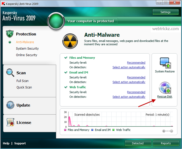Click Recommended link under Email and IM

click(x=136, y=77)
